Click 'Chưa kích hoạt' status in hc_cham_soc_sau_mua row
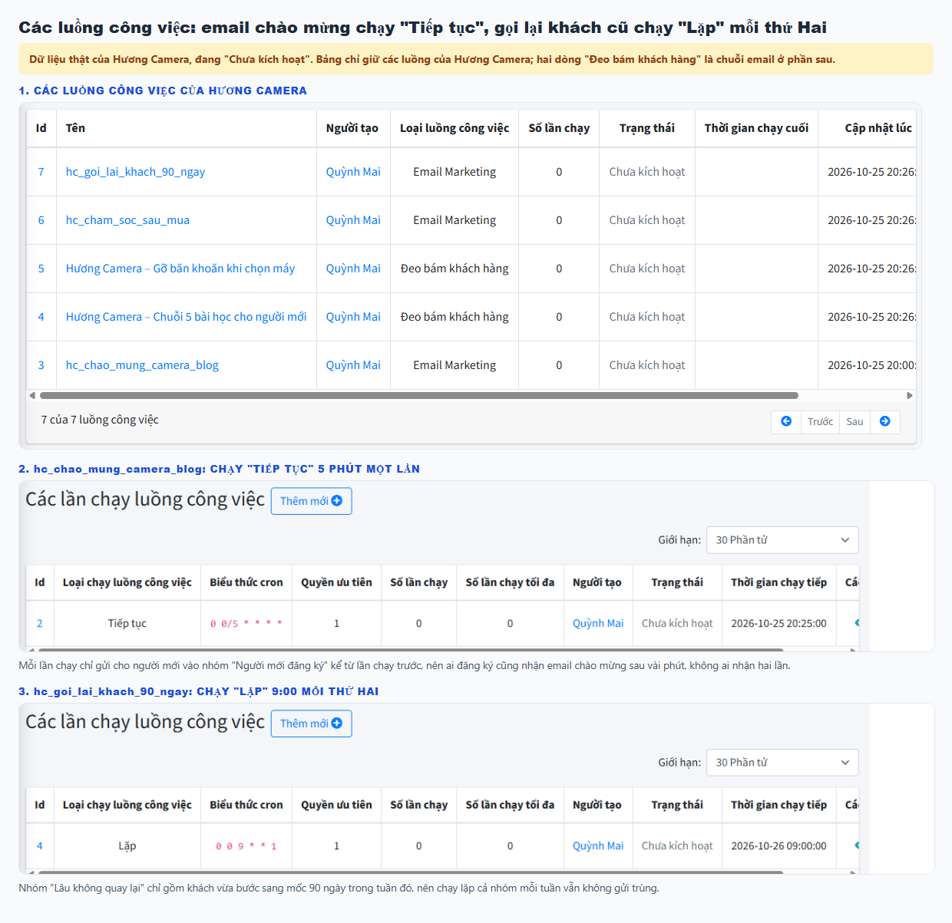952x923 pixels. (647, 220)
